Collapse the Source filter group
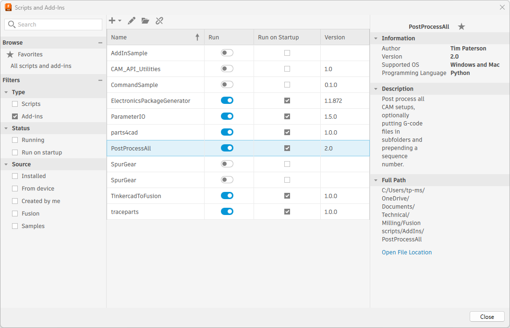This screenshot has width=510, height=328. tap(6, 164)
